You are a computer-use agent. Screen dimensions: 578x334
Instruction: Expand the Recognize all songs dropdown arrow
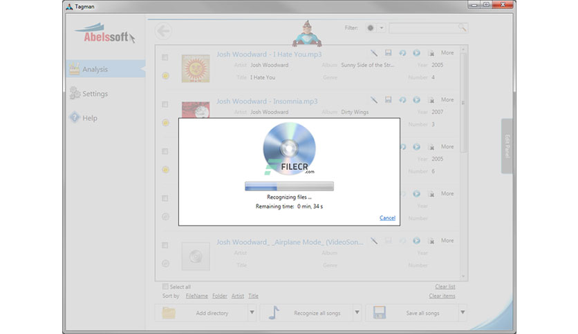click(x=357, y=313)
